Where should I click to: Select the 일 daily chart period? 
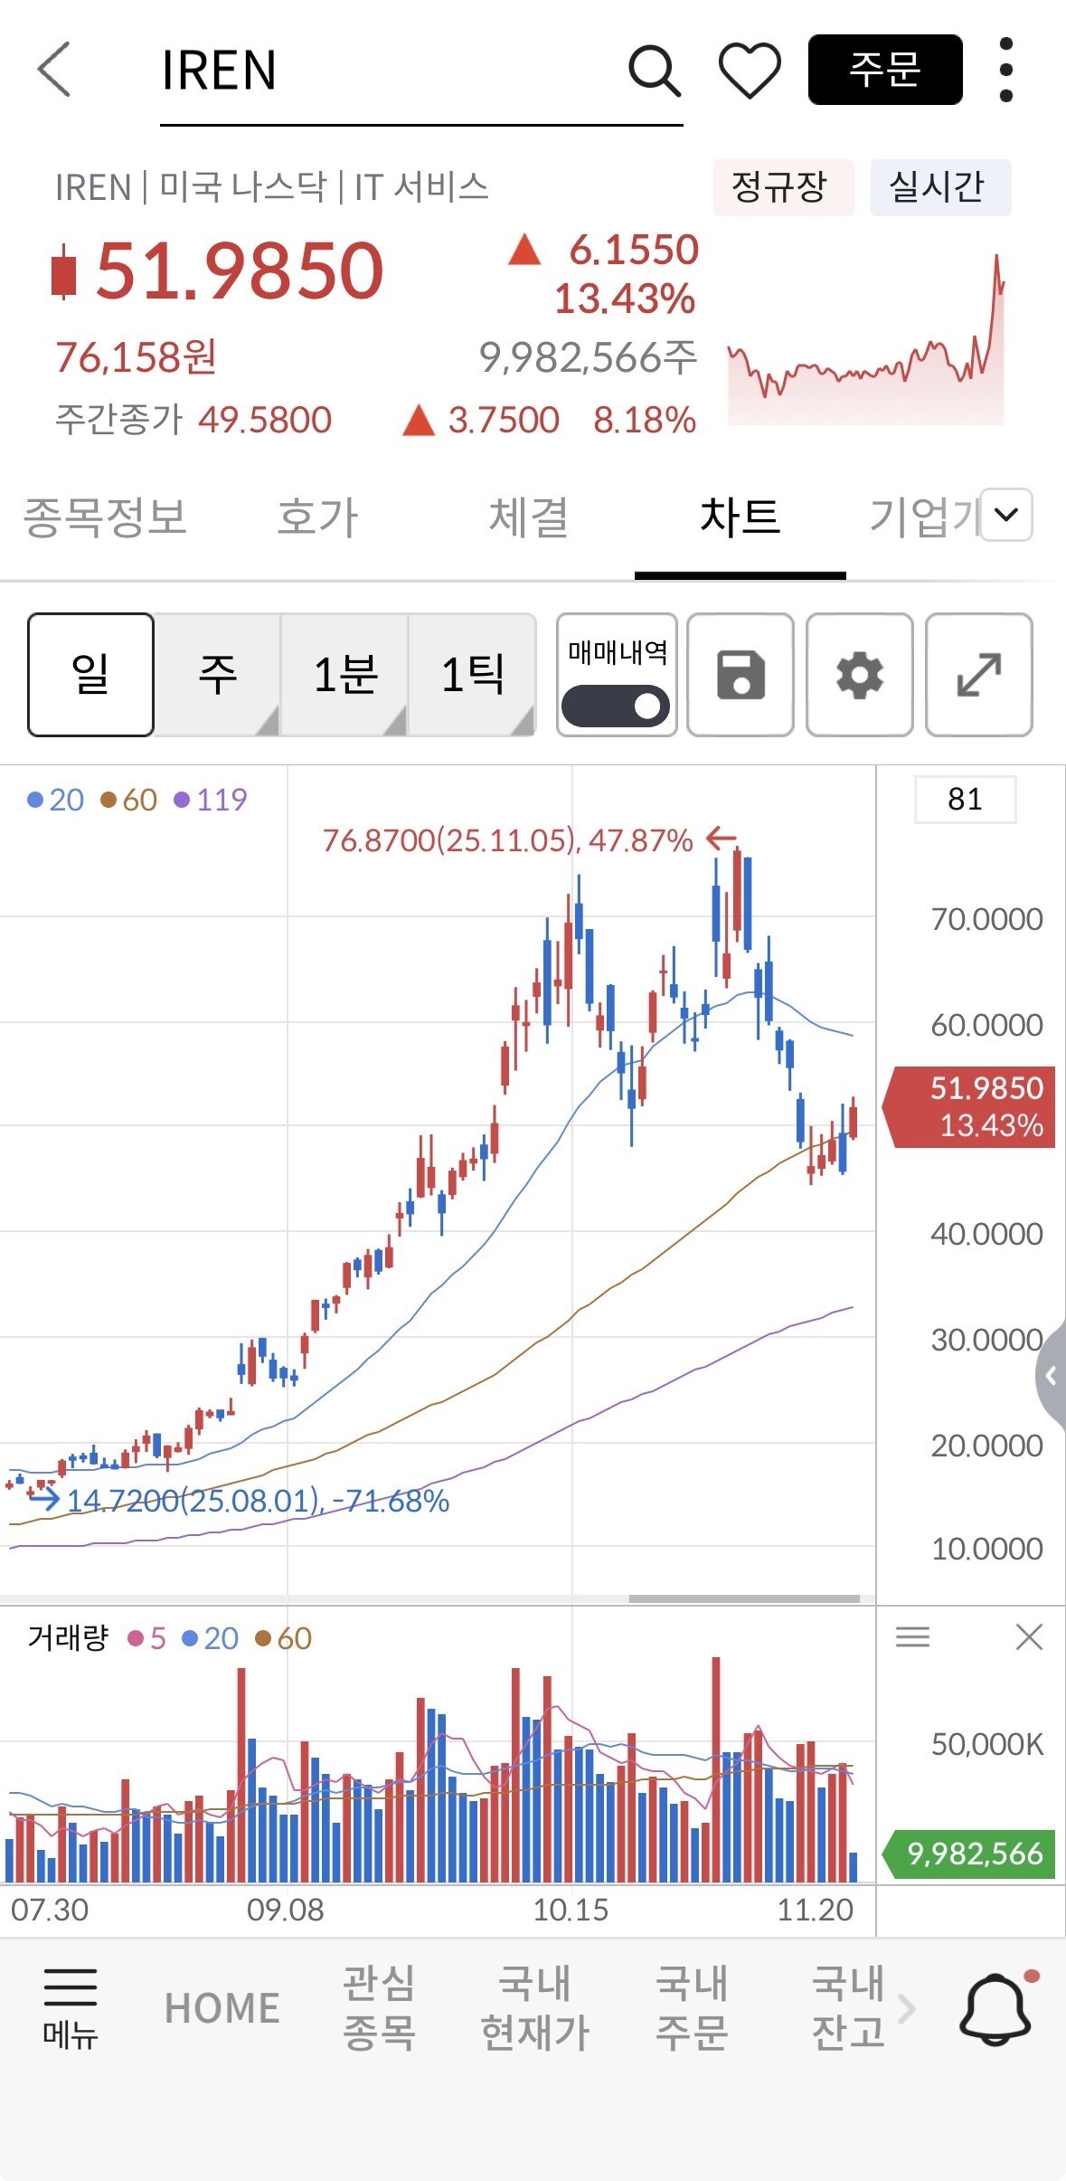click(90, 675)
